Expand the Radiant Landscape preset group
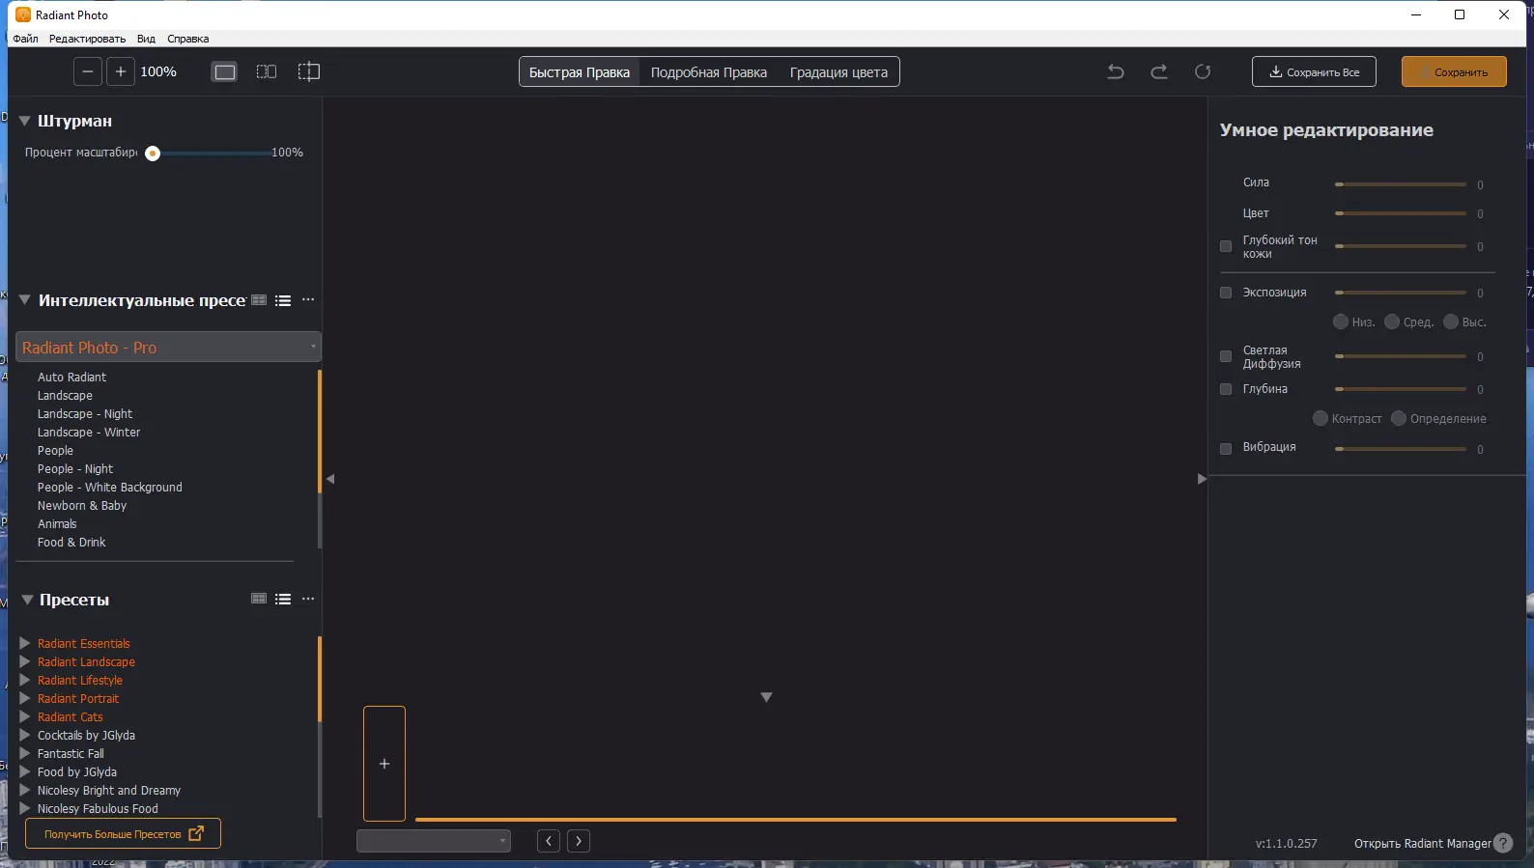 tap(25, 661)
